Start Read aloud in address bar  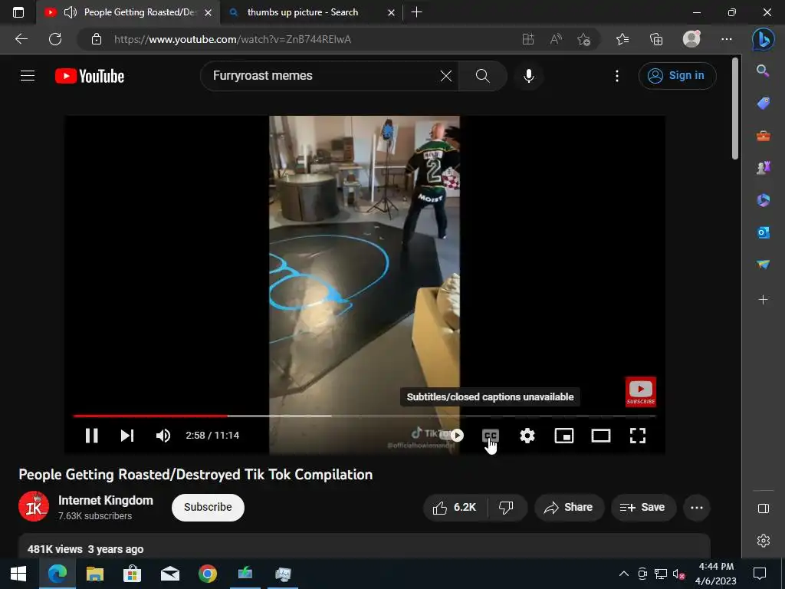point(556,39)
